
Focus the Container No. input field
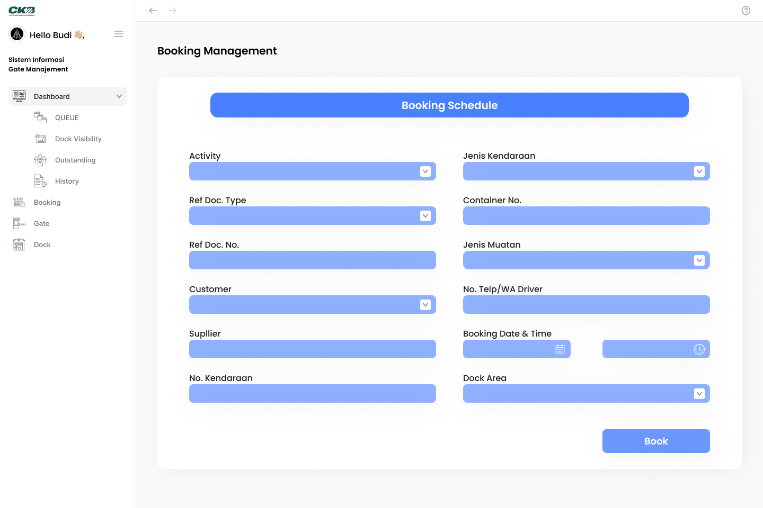pyautogui.click(x=587, y=216)
